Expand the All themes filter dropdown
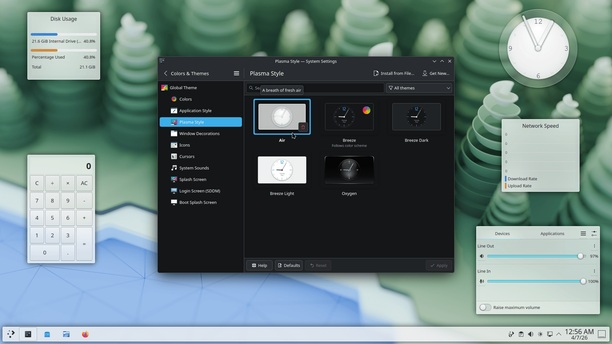Screen dimensions: 612x344 coord(419,88)
